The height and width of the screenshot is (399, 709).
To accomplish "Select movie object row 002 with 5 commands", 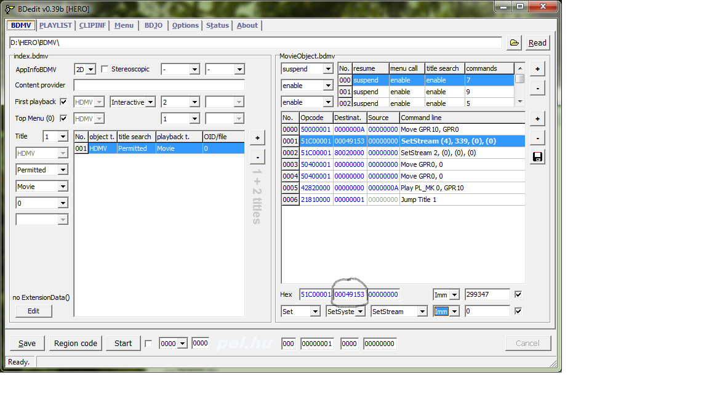I will click(426, 103).
